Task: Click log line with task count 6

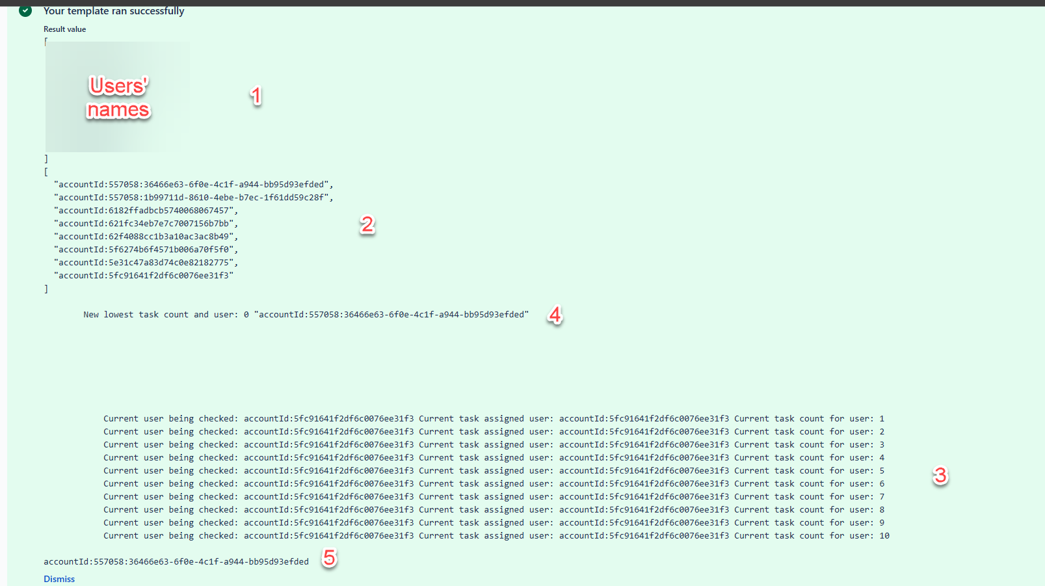Action: [x=494, y=484]
